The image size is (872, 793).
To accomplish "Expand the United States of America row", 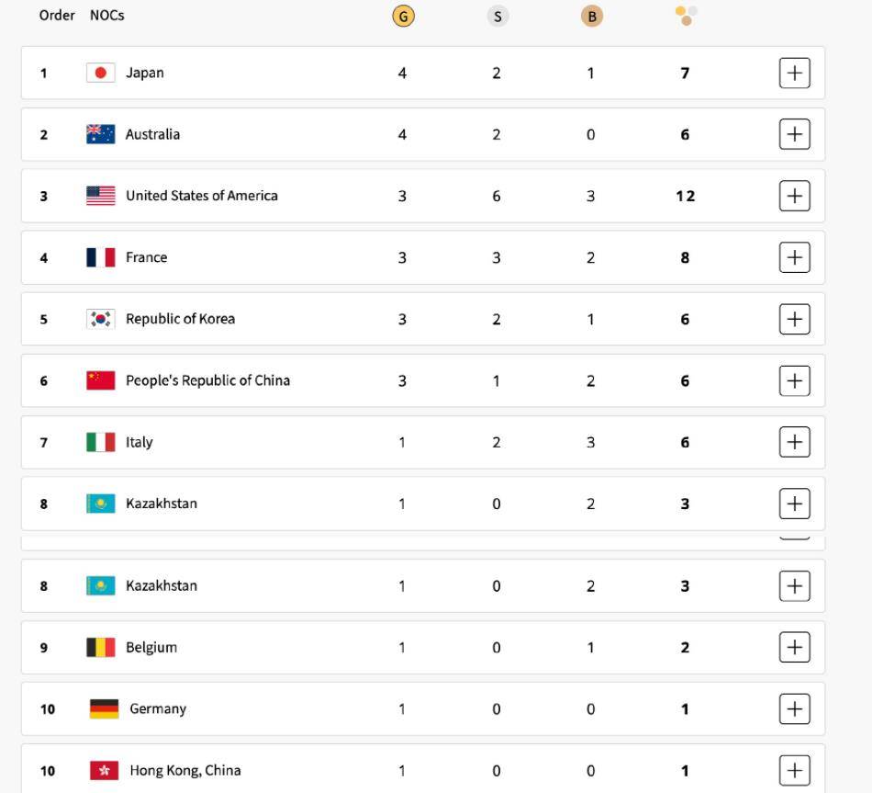I will point(795,196).
